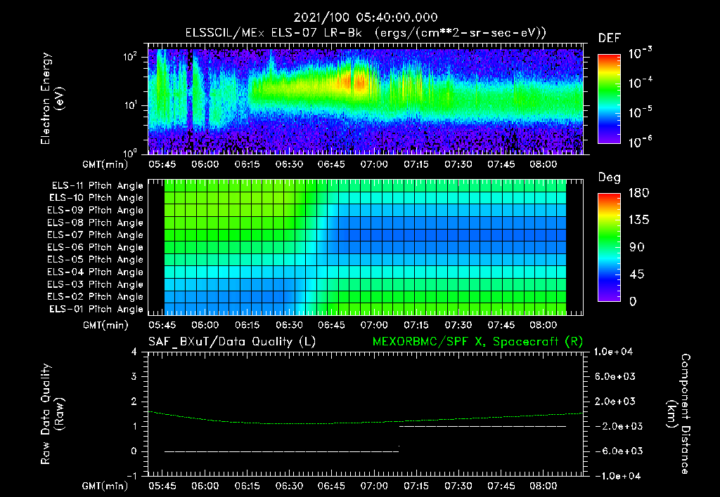The height and width of the screenshot is (497, 720).
Task: Click the DEF rainbow color bar
Action: pos(609,99)
